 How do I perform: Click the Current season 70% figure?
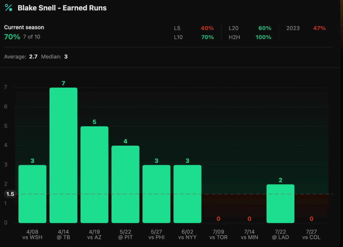(x=12, y=37)
